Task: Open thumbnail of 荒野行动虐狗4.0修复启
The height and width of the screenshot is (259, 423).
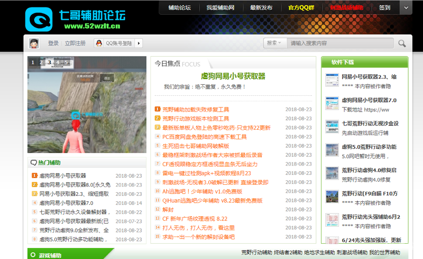Action: pyautogui.click(x=332, y=173)
